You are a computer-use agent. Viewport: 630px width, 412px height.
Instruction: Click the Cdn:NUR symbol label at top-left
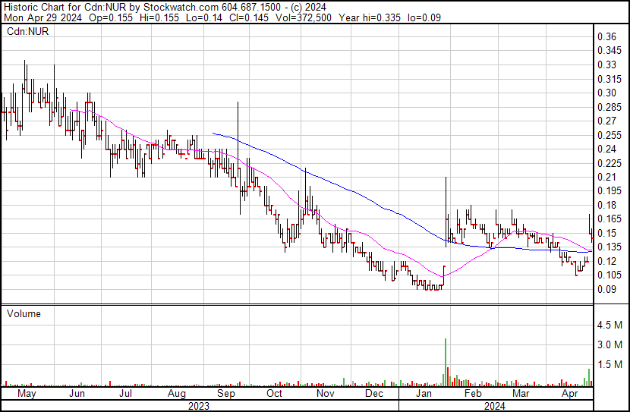(24, 31)
